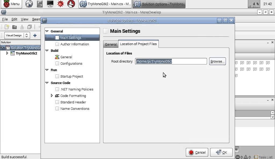Click the box icon next to Standard Header
Viewport: 275px width, 159px height.
click(x=57, y=102)
